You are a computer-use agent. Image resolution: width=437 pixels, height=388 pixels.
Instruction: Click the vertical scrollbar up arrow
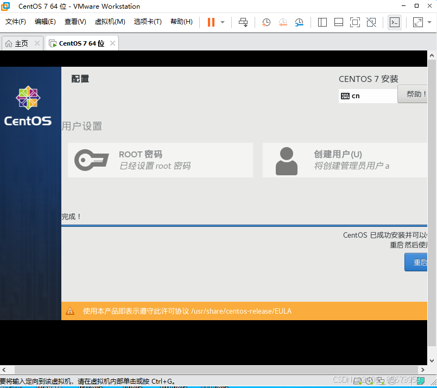coord(432,55)
